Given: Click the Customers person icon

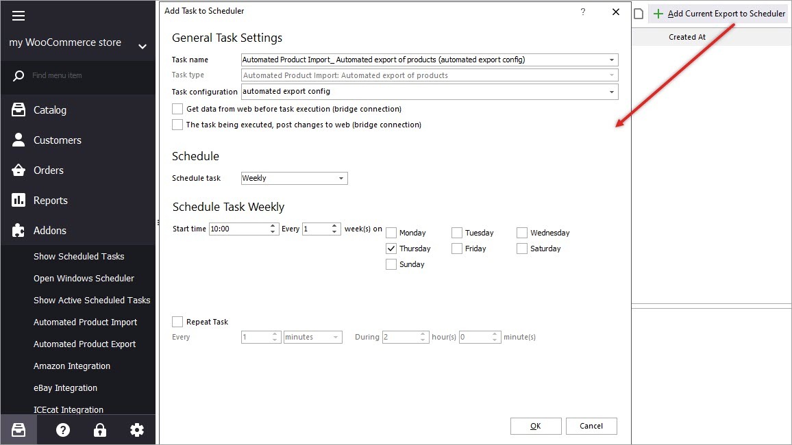Looking at the screenshot, I should click(18, 140).
